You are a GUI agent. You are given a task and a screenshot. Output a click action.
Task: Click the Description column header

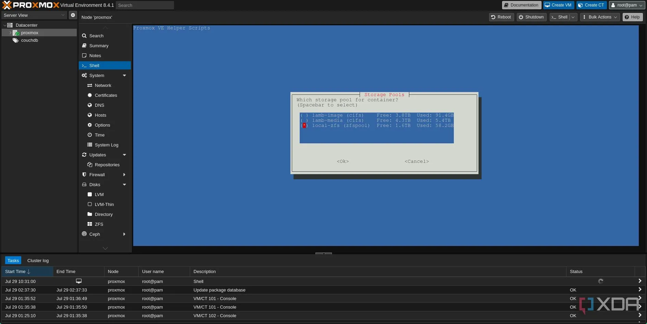[x=378, y=272]
